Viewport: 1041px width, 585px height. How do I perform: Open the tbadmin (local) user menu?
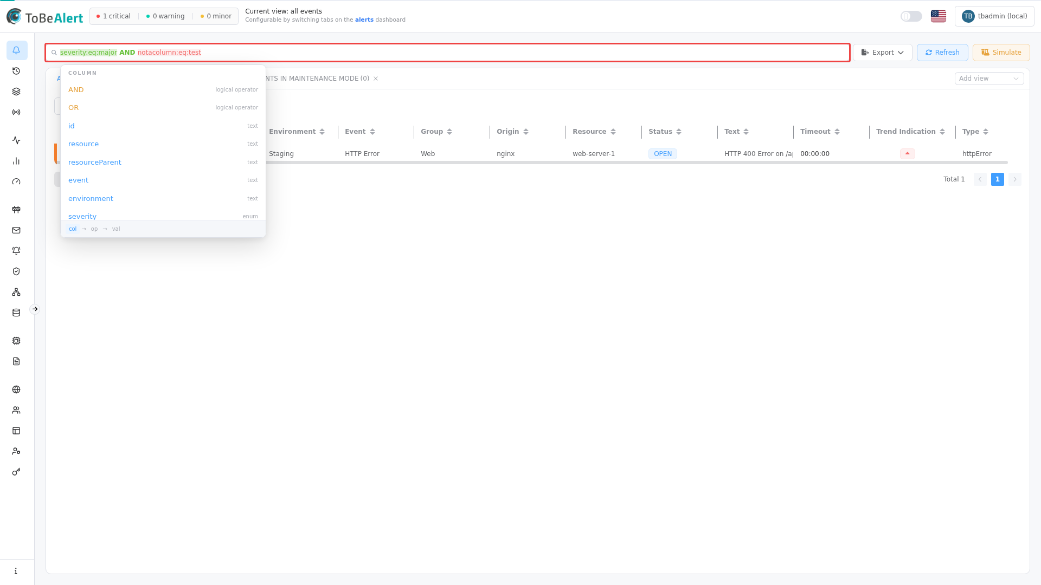point(994,16)
